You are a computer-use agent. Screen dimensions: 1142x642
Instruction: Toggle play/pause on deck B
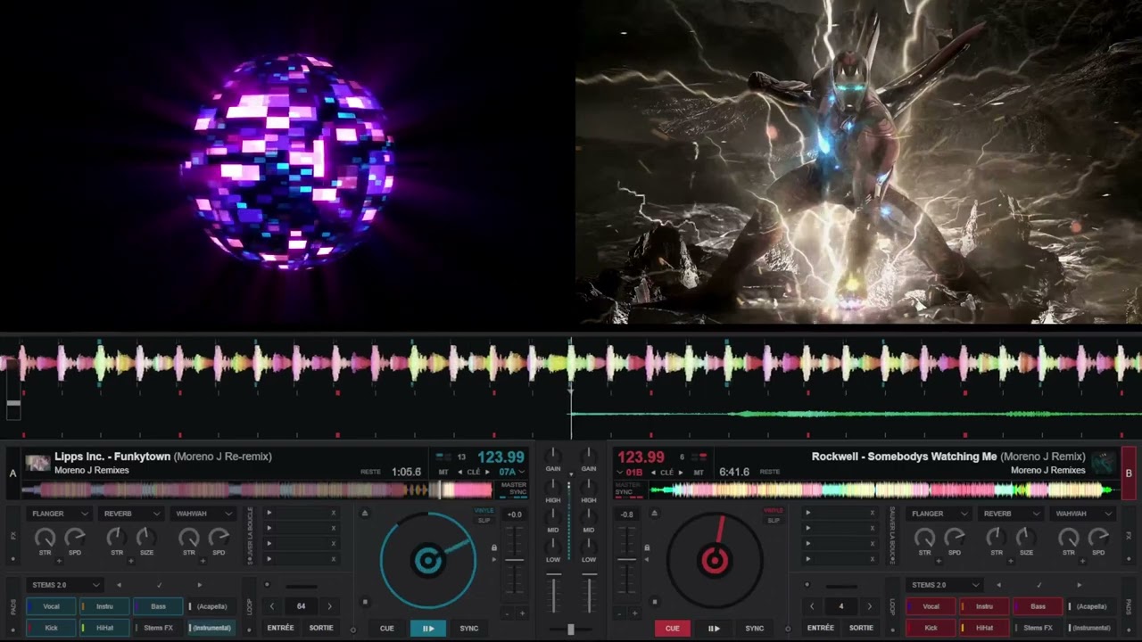click(x=714, y=628)
